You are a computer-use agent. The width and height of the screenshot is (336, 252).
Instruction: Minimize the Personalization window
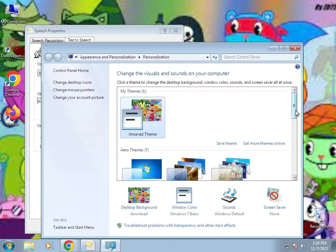273,48
